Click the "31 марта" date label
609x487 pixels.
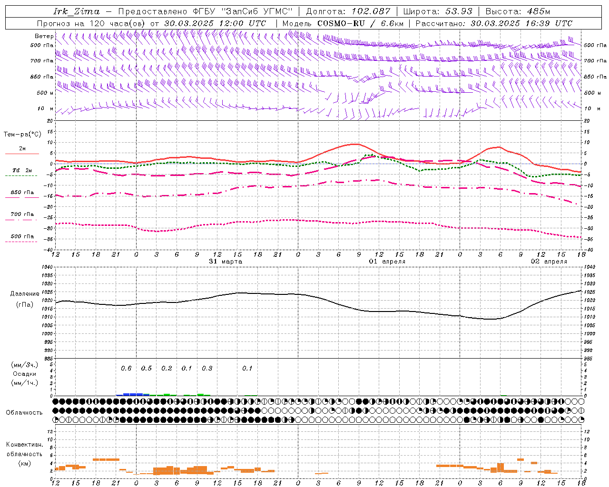(226, 262)
